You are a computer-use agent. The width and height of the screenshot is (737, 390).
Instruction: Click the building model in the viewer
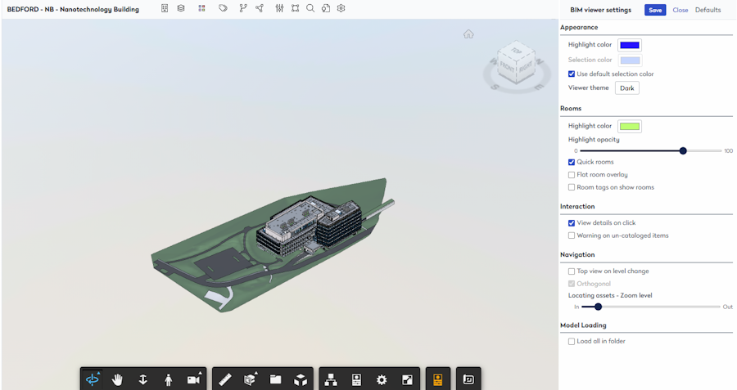coord(308,227)
